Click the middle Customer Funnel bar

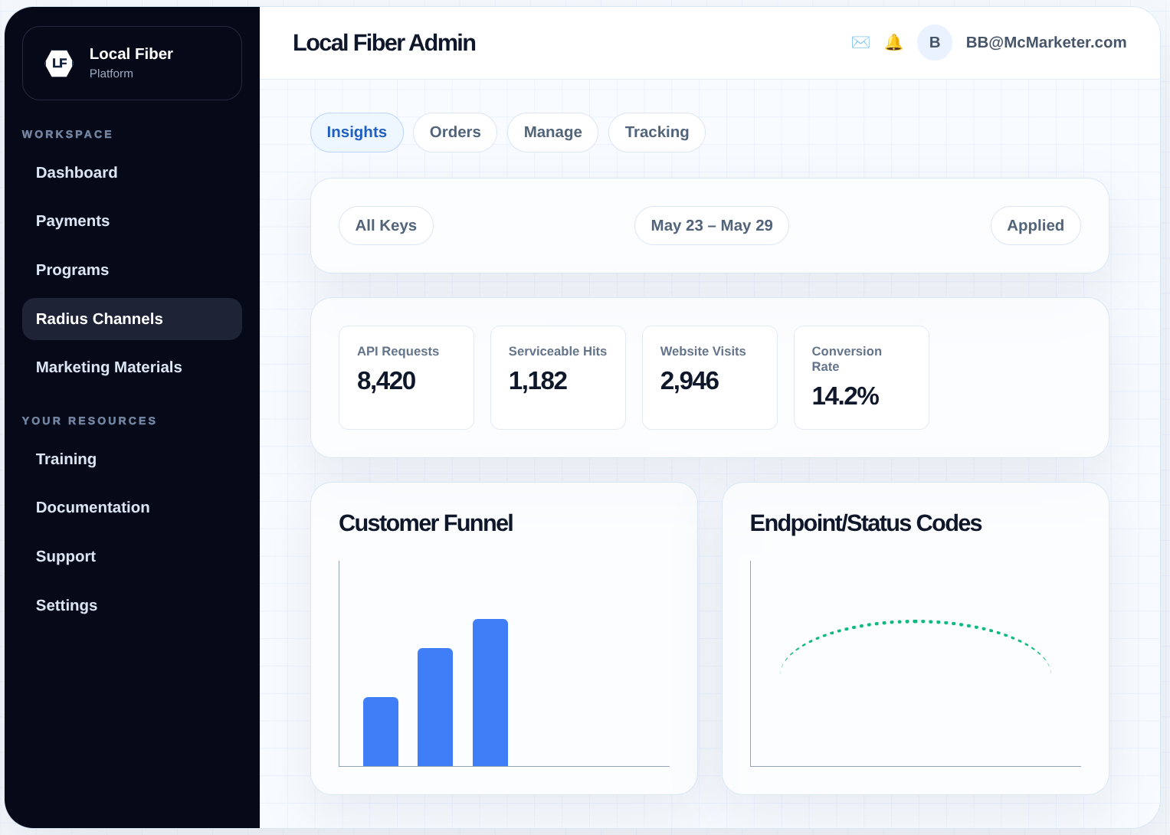click(435, 707)
